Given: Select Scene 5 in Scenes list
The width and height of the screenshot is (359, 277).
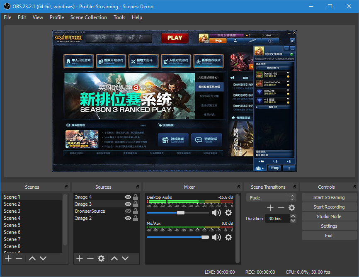Looking at the screenshot, I should [32, 225].
